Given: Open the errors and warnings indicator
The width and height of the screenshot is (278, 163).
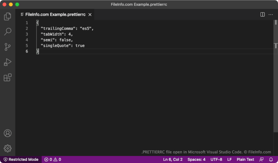Looking at the screenshot, I should 53,159.
